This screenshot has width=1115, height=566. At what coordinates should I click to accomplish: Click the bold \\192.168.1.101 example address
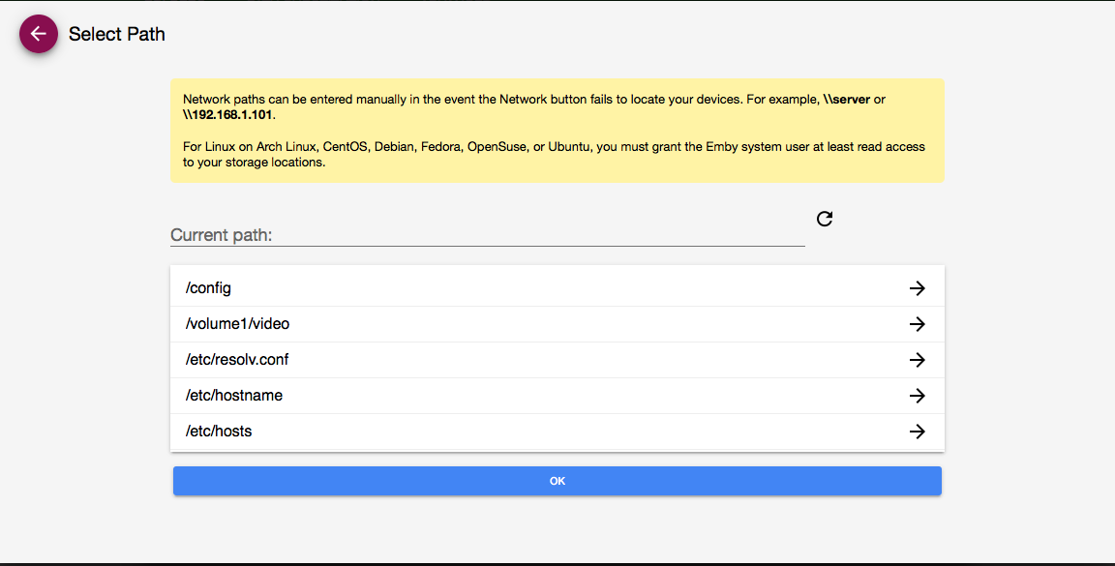click(x=228, y=115)
